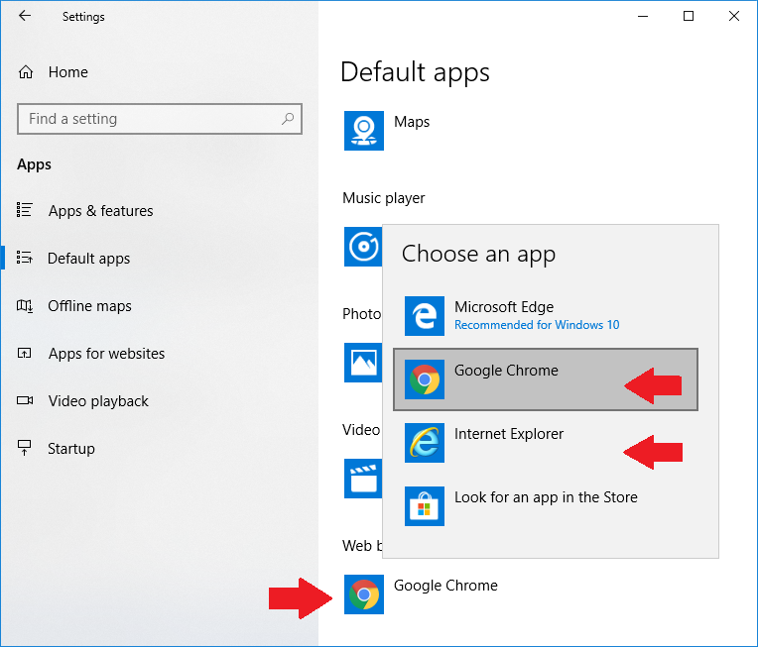Maximize the Settings window
The width and height of the screenshot is (758, 647).
pos(689,16)
